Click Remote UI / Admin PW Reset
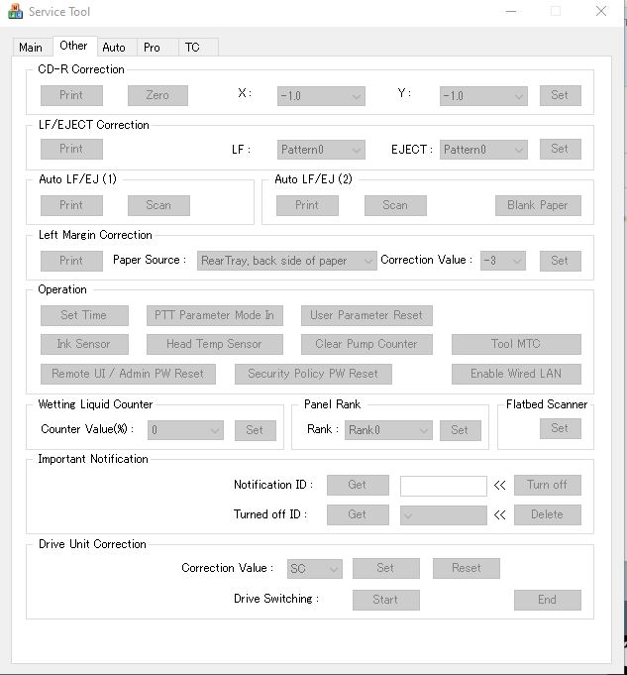Viewport: 627px width, 675px height. pos(128,374)
